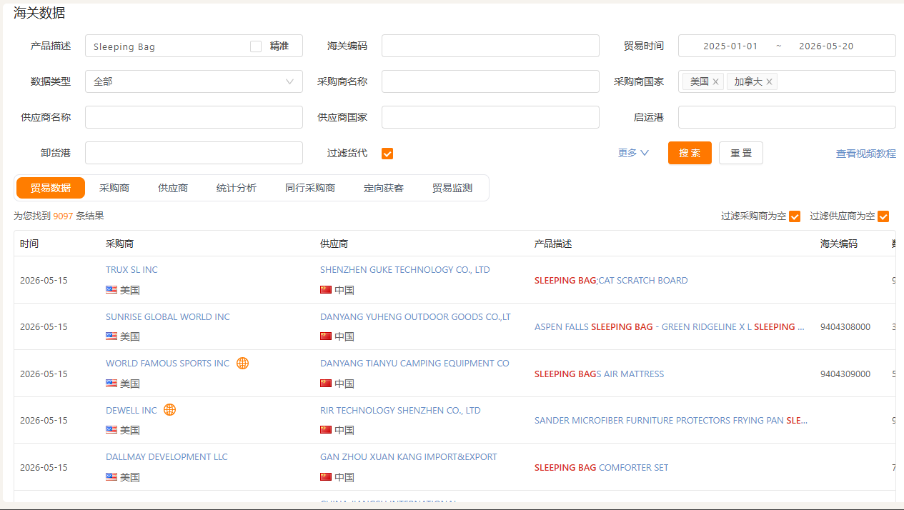Open description SLEEPING BAGS AIR MATTRESS
Image resolution: width=904 pixels, height=510 pixels.
(x=599, y=374)
